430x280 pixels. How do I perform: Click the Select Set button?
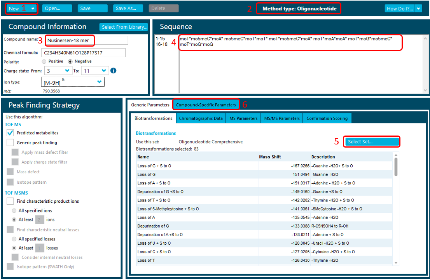(x=372, y=142)
